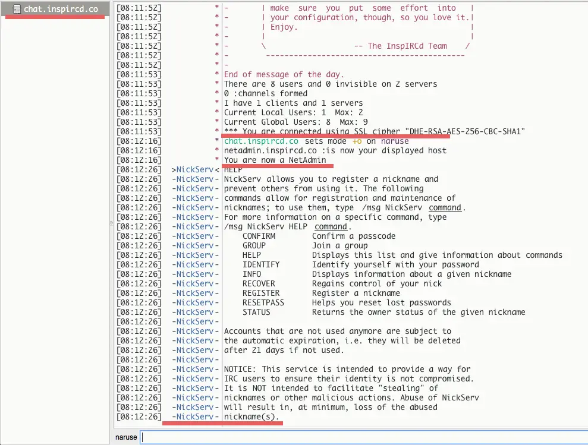Click 'Identify yourself with your password' text
The image size is (588, 445).
395,264
